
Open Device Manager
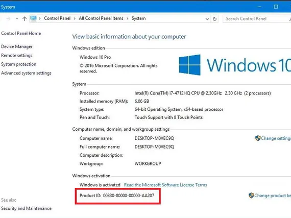click(x=17, y=46)
